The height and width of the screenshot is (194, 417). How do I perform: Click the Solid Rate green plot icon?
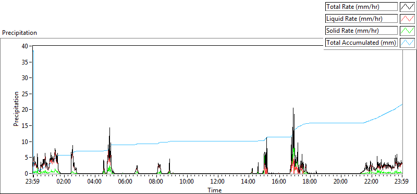[x=407, y=31]
